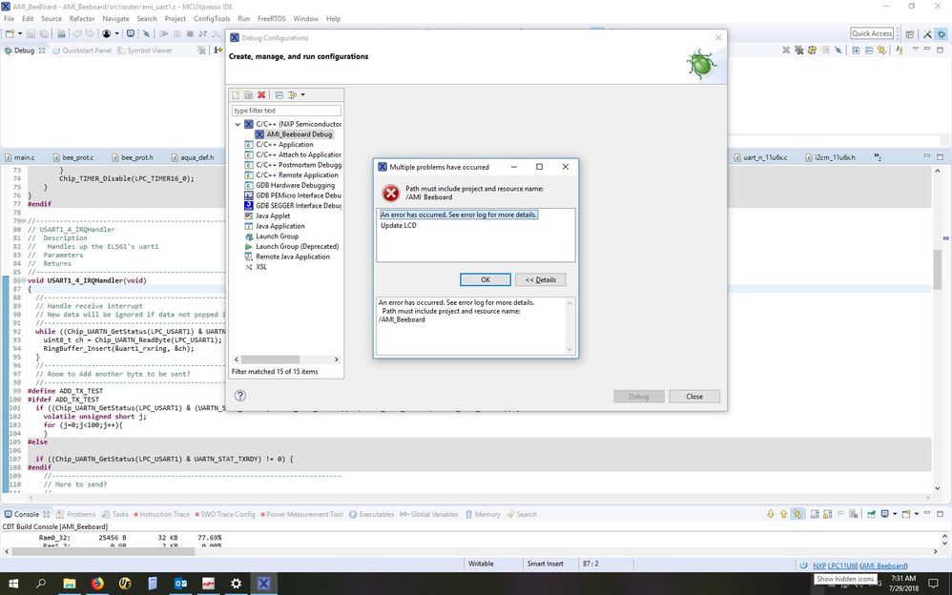This screenshot has width=952, height=595.
Task: Switch to Power Measurement Tool tab
Action: click(301, 514)
